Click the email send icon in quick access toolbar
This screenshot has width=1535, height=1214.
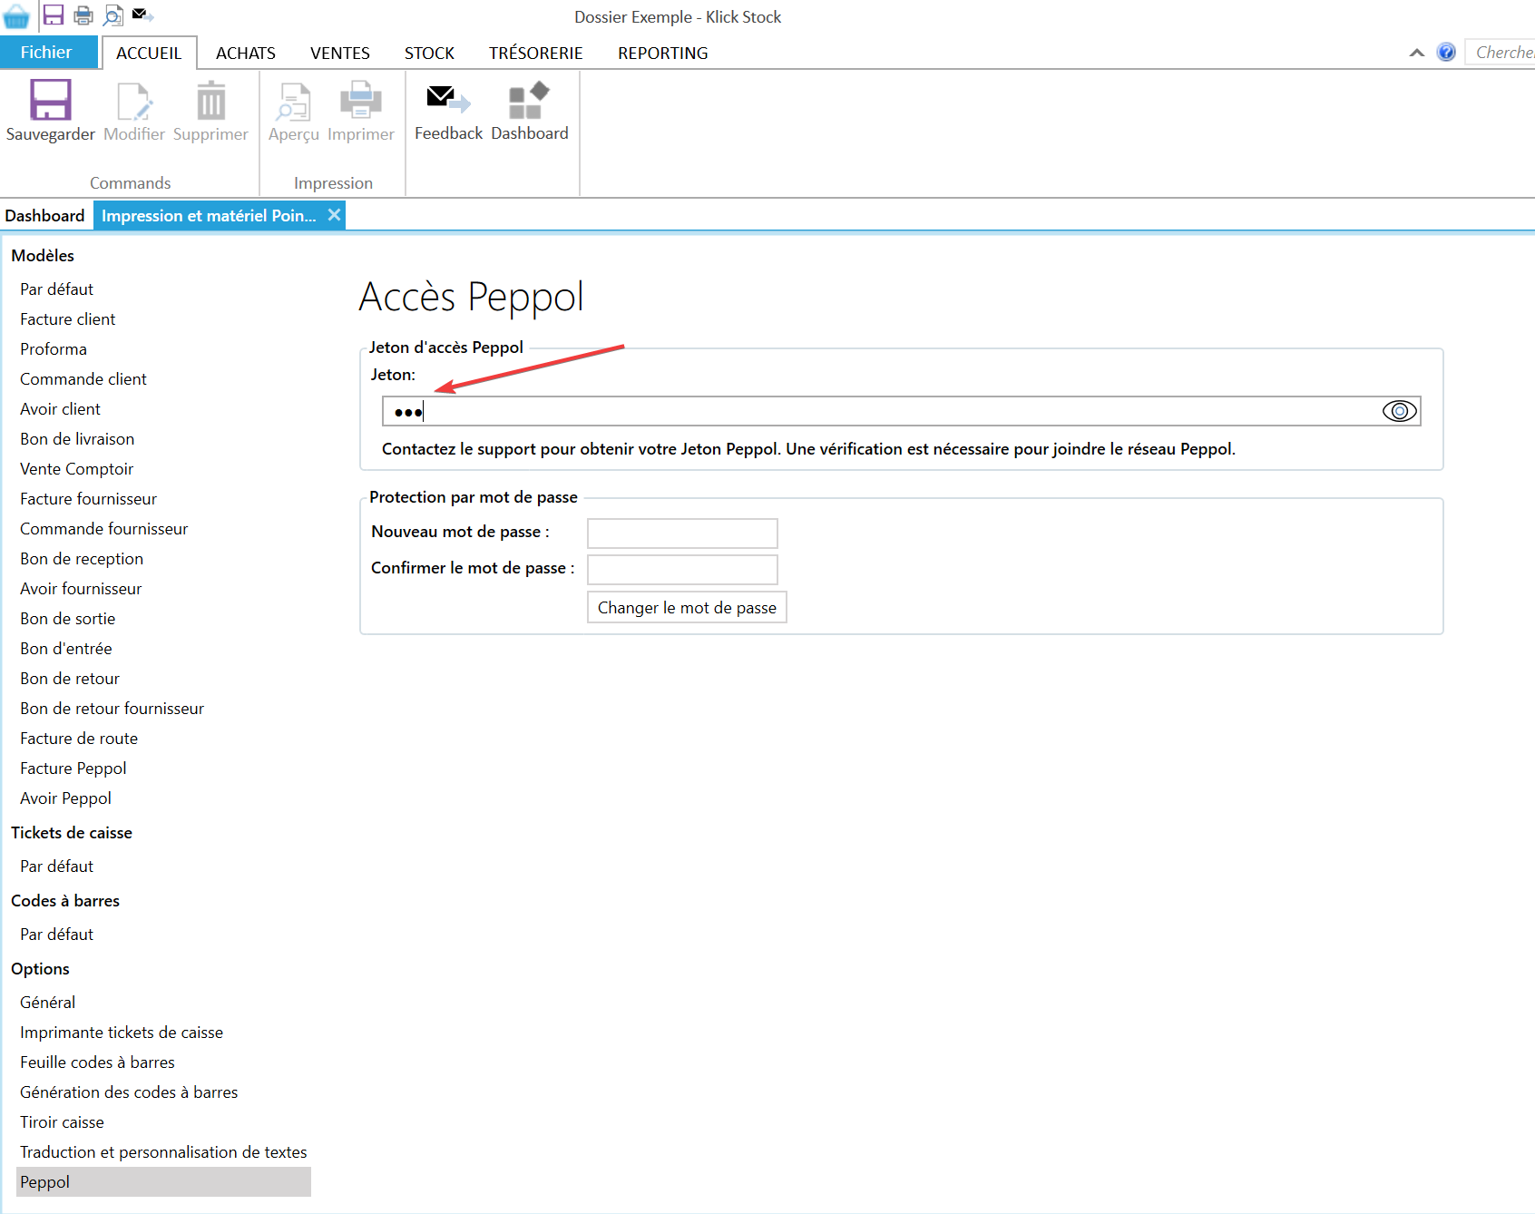coord(139,14)
